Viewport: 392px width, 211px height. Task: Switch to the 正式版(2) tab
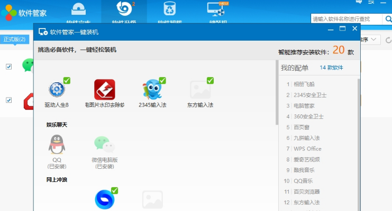click(15, 40)
